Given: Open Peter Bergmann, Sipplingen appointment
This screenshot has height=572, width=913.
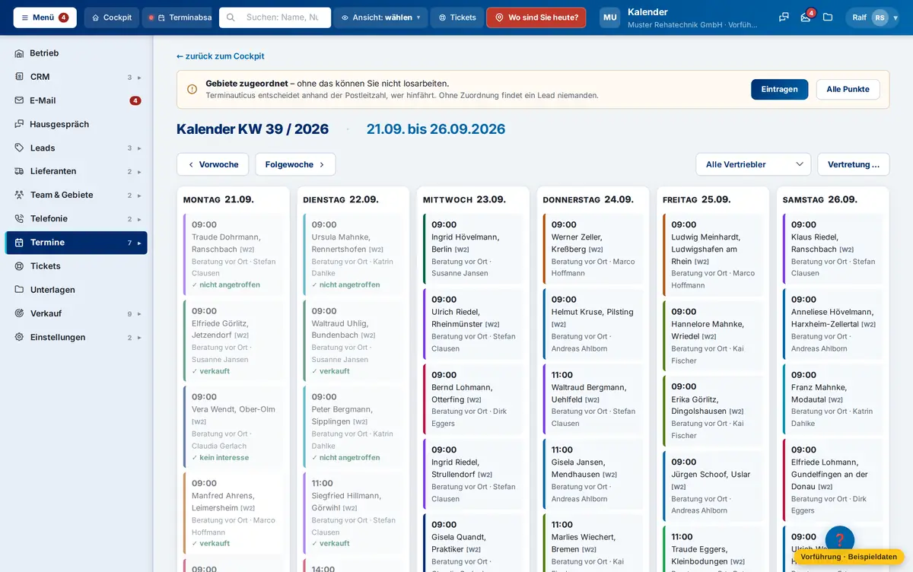Looking at the screenshot, I should pos(352,427).
